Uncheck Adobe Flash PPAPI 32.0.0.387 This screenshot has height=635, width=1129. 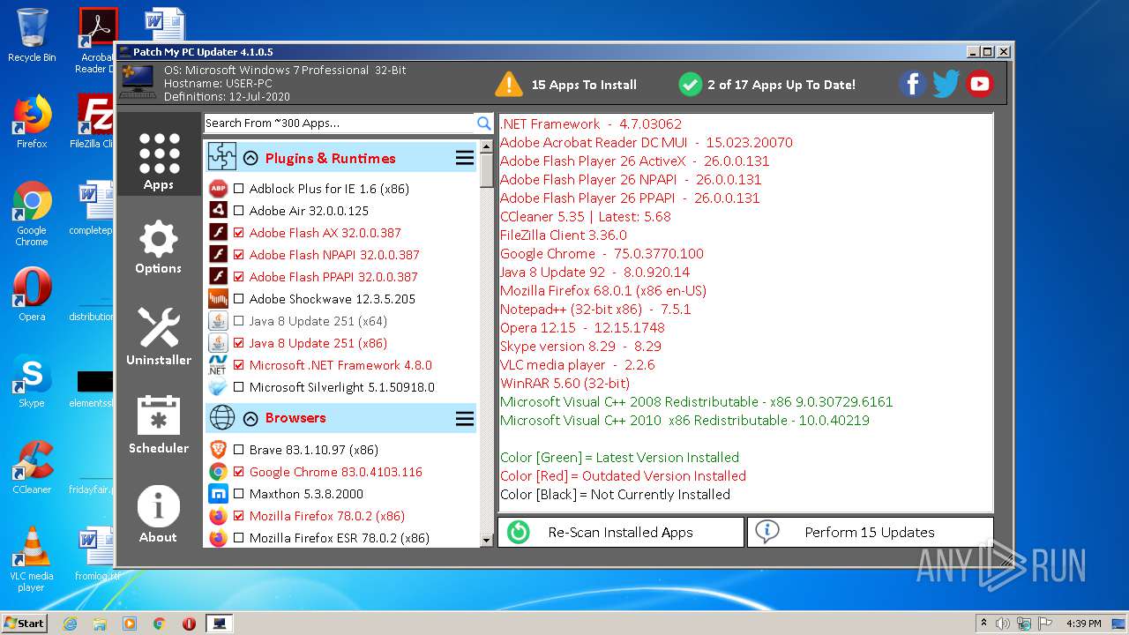pos(239,277)
